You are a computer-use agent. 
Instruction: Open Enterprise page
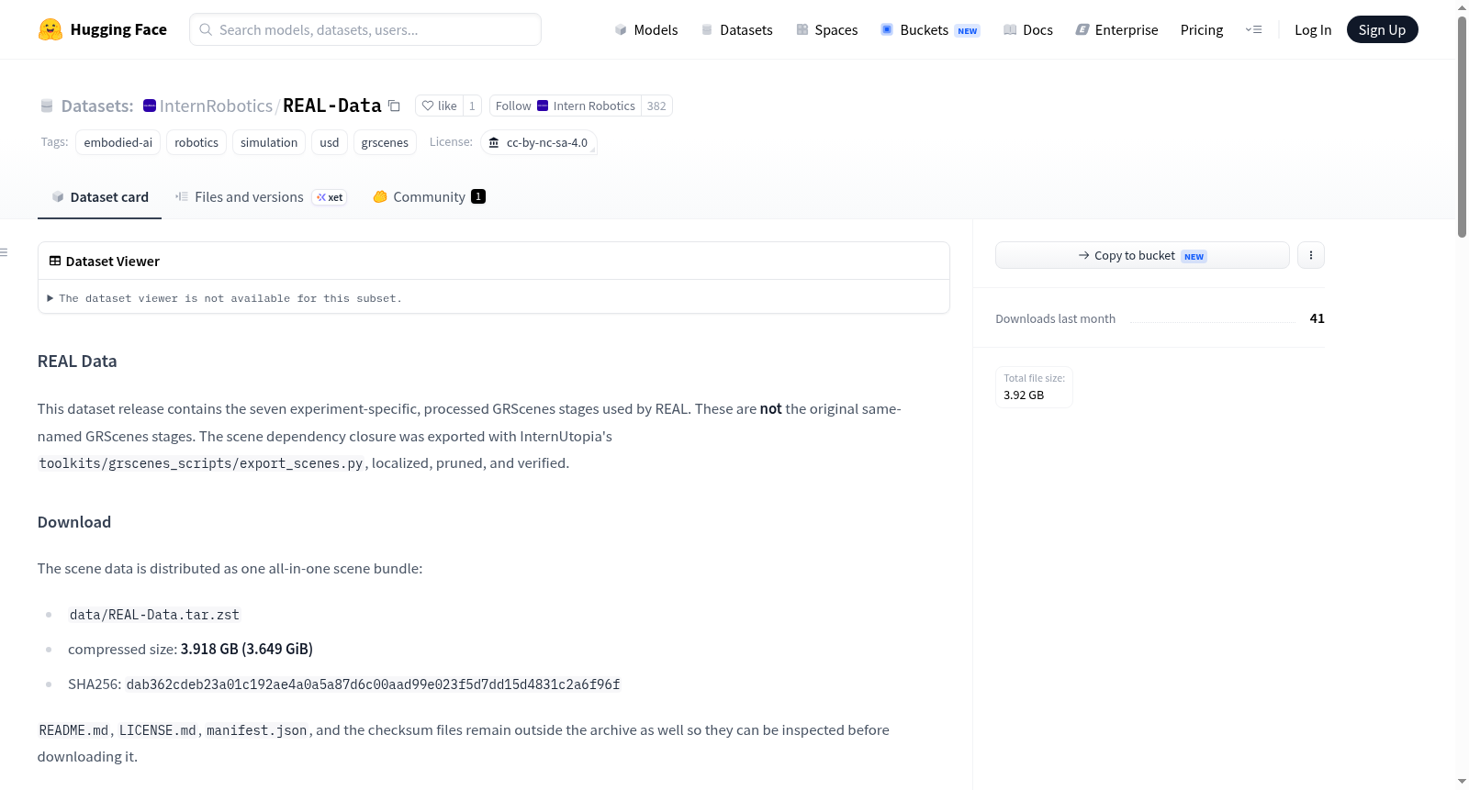point(1116,29)
